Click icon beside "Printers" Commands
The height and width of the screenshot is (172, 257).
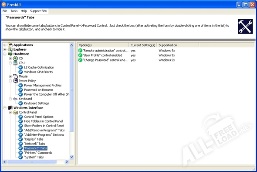tap(20, 153)
